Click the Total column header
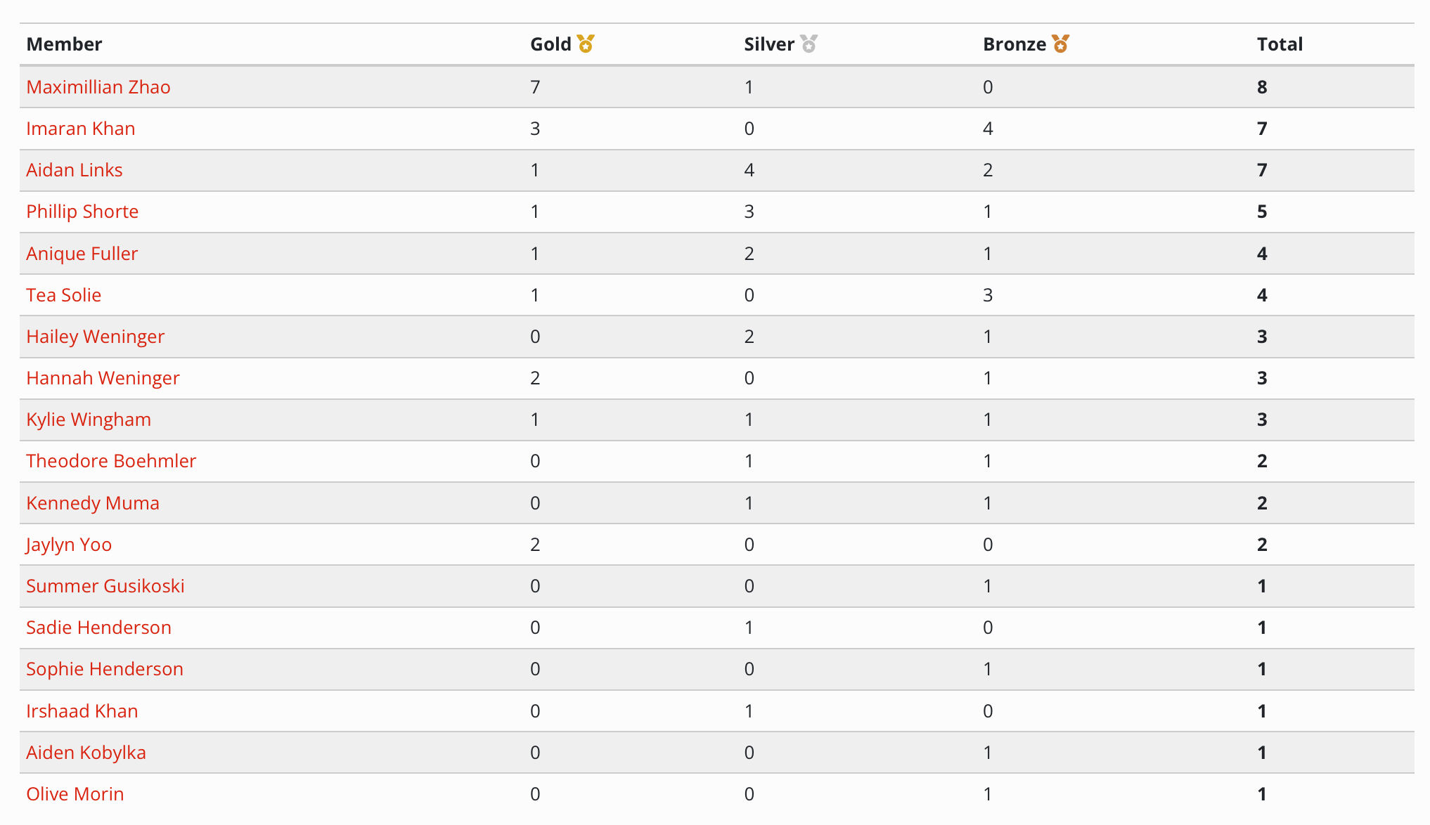 pos(1280,44)
